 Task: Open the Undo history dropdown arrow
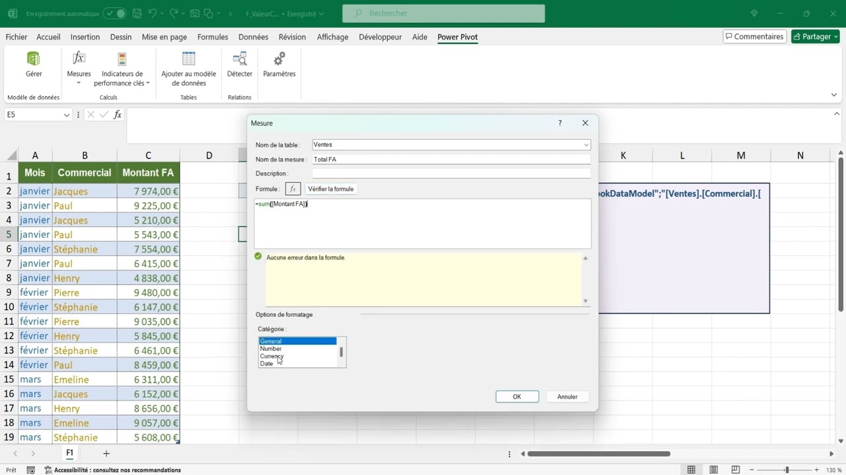point(162,13)
